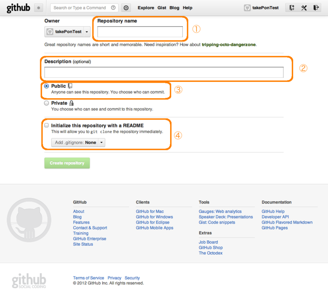Click the github social coding footer logo
The width and height of the screenshot is (328, 292).
29,281
